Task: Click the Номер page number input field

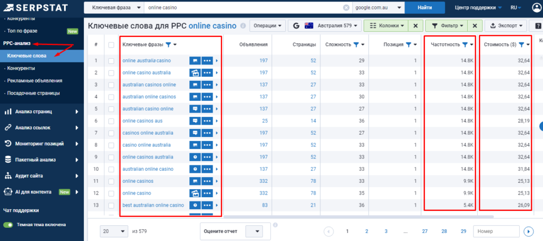Action: coord(496,231)
